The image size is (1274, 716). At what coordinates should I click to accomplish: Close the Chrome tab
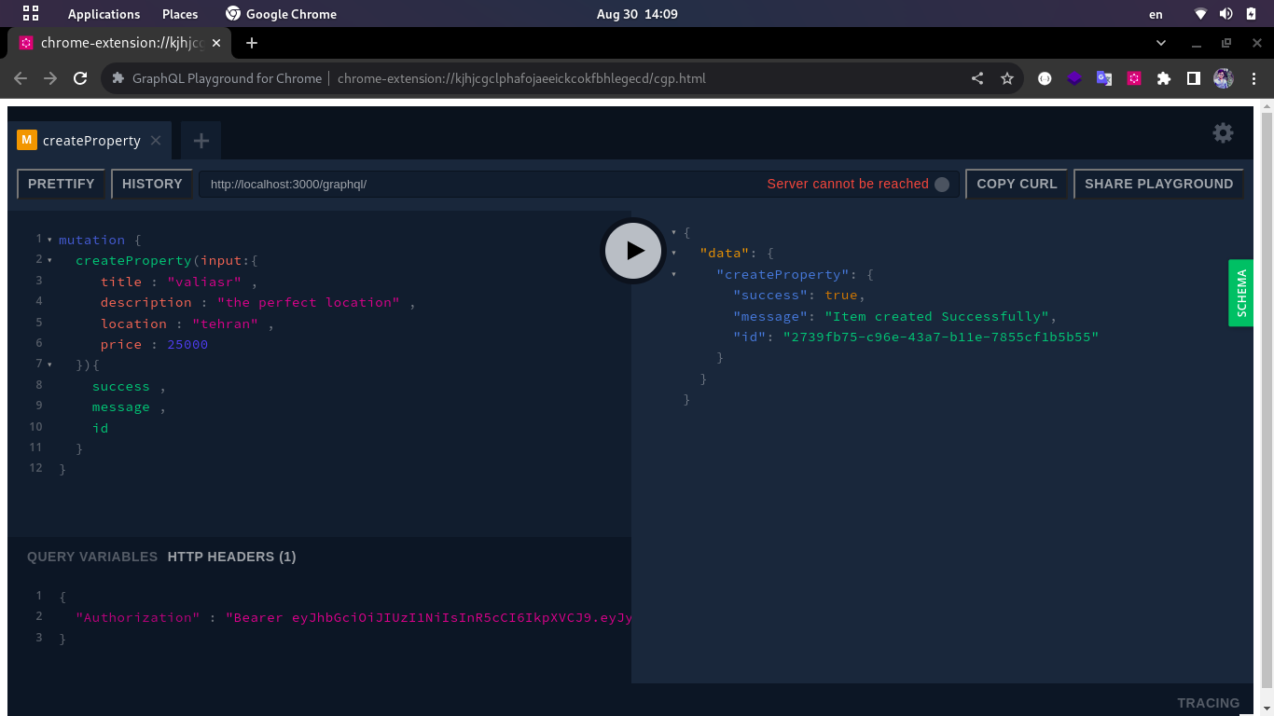point(216,43)
